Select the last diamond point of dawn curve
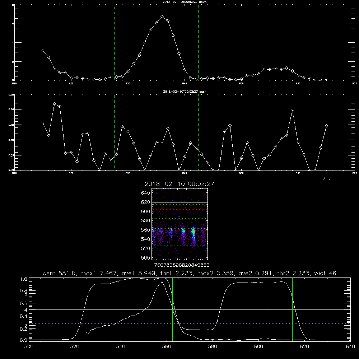Viewport: 359px width, 359px height. [x=326, y=79]
